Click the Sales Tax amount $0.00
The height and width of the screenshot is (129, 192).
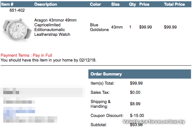pos(135,93)
